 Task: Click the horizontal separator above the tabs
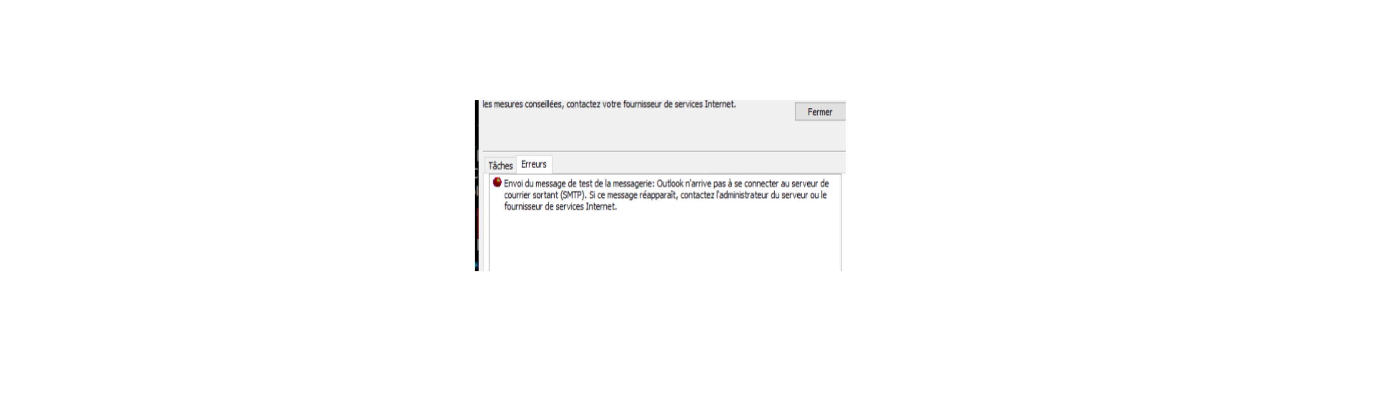coord(664,151)
